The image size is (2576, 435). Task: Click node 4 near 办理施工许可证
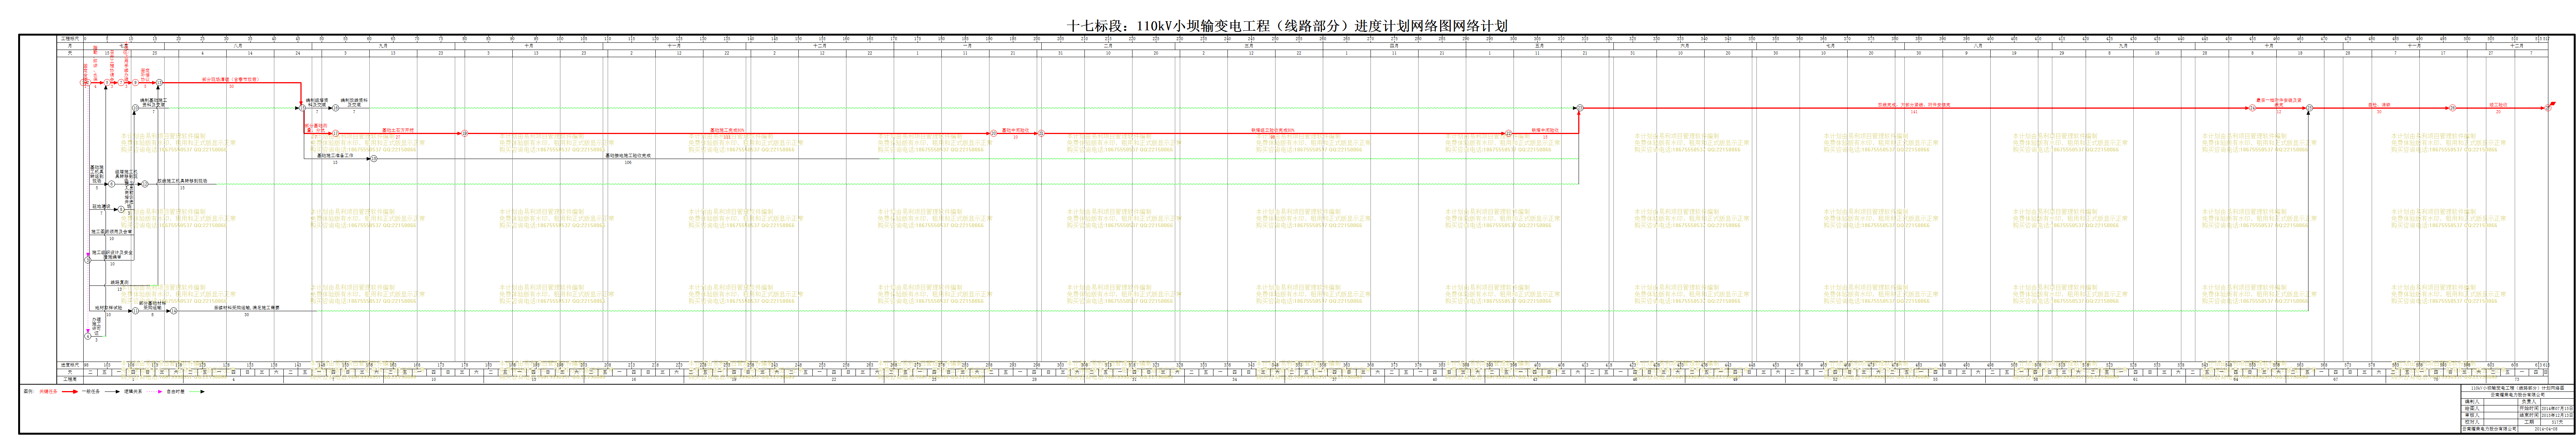tap(88, 336)
